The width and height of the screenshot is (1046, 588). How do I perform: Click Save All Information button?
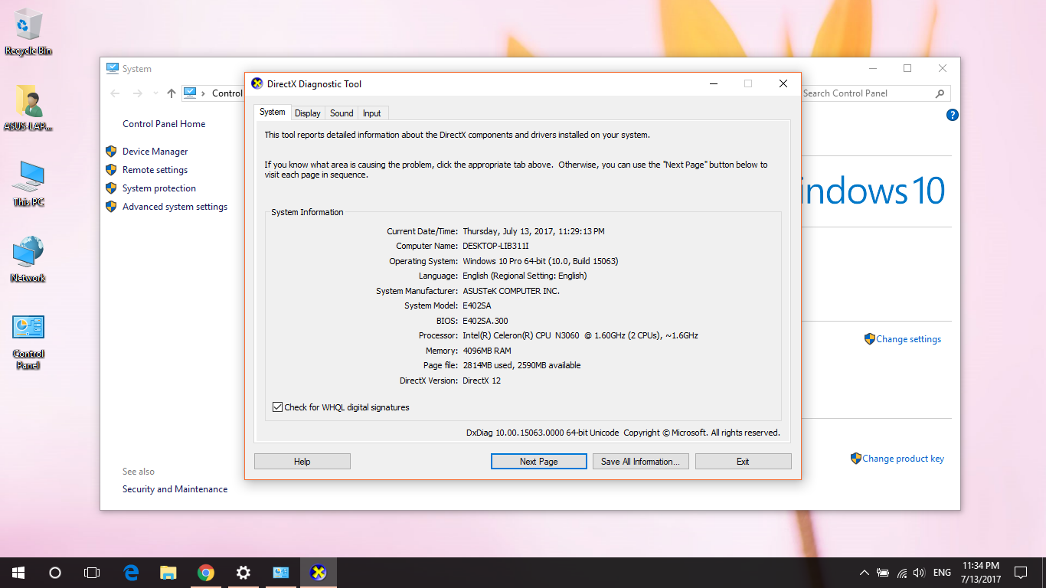point(641,462)
